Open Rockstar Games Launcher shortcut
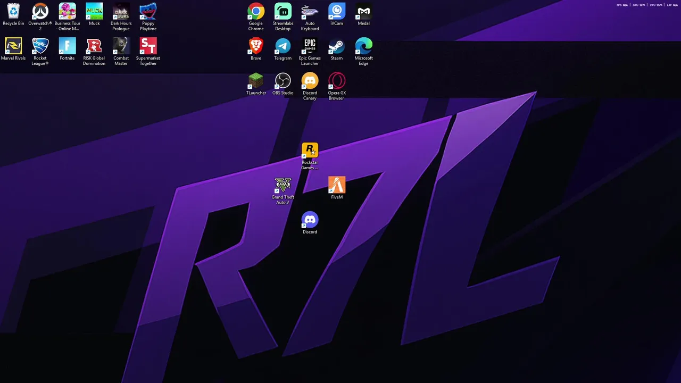Screen dimensions: 681x383 coord(310,156)
